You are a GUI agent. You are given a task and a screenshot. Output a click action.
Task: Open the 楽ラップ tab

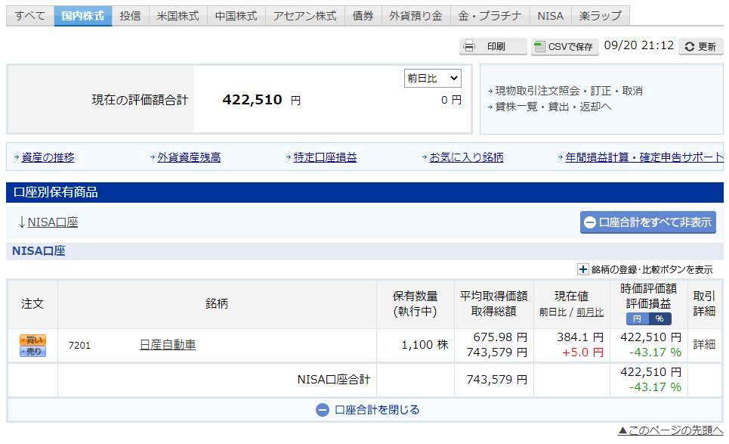coord(600,16)
